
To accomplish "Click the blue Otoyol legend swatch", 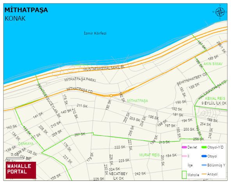I will 204,156.
